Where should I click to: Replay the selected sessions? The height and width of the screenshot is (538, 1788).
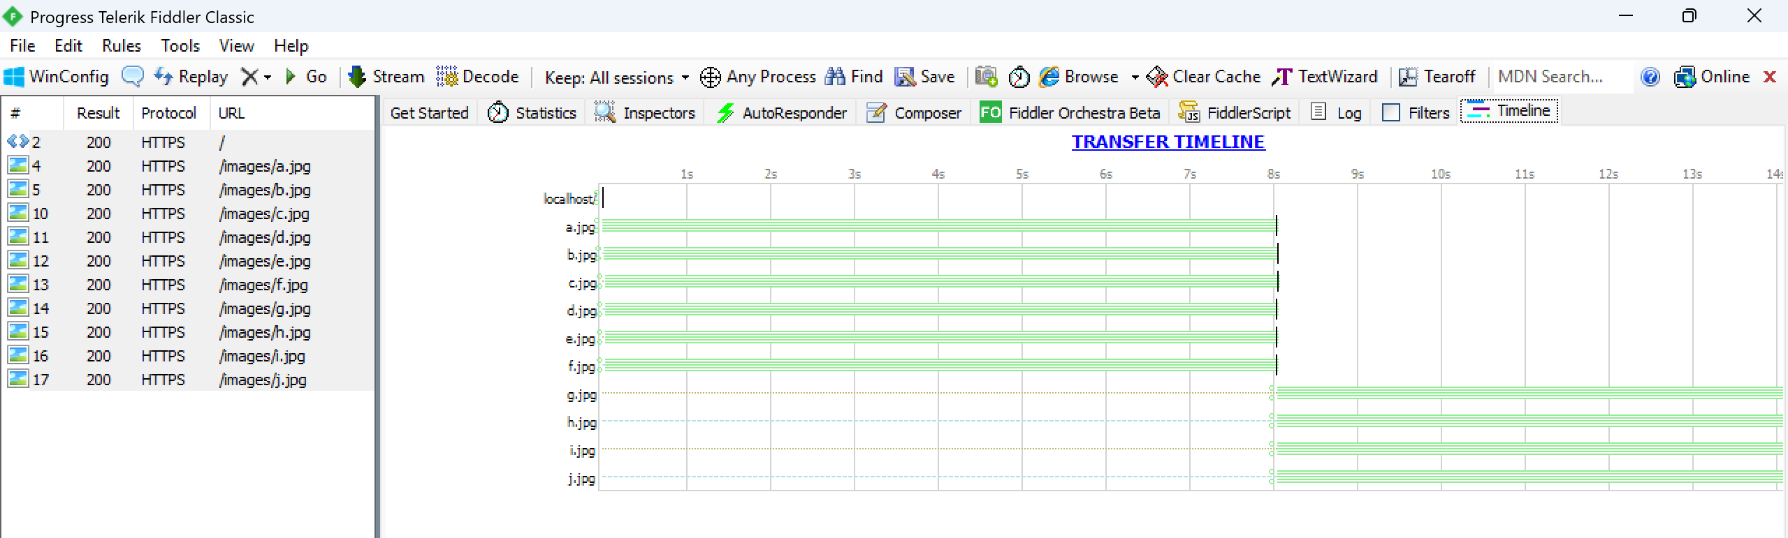pos(191,77)
